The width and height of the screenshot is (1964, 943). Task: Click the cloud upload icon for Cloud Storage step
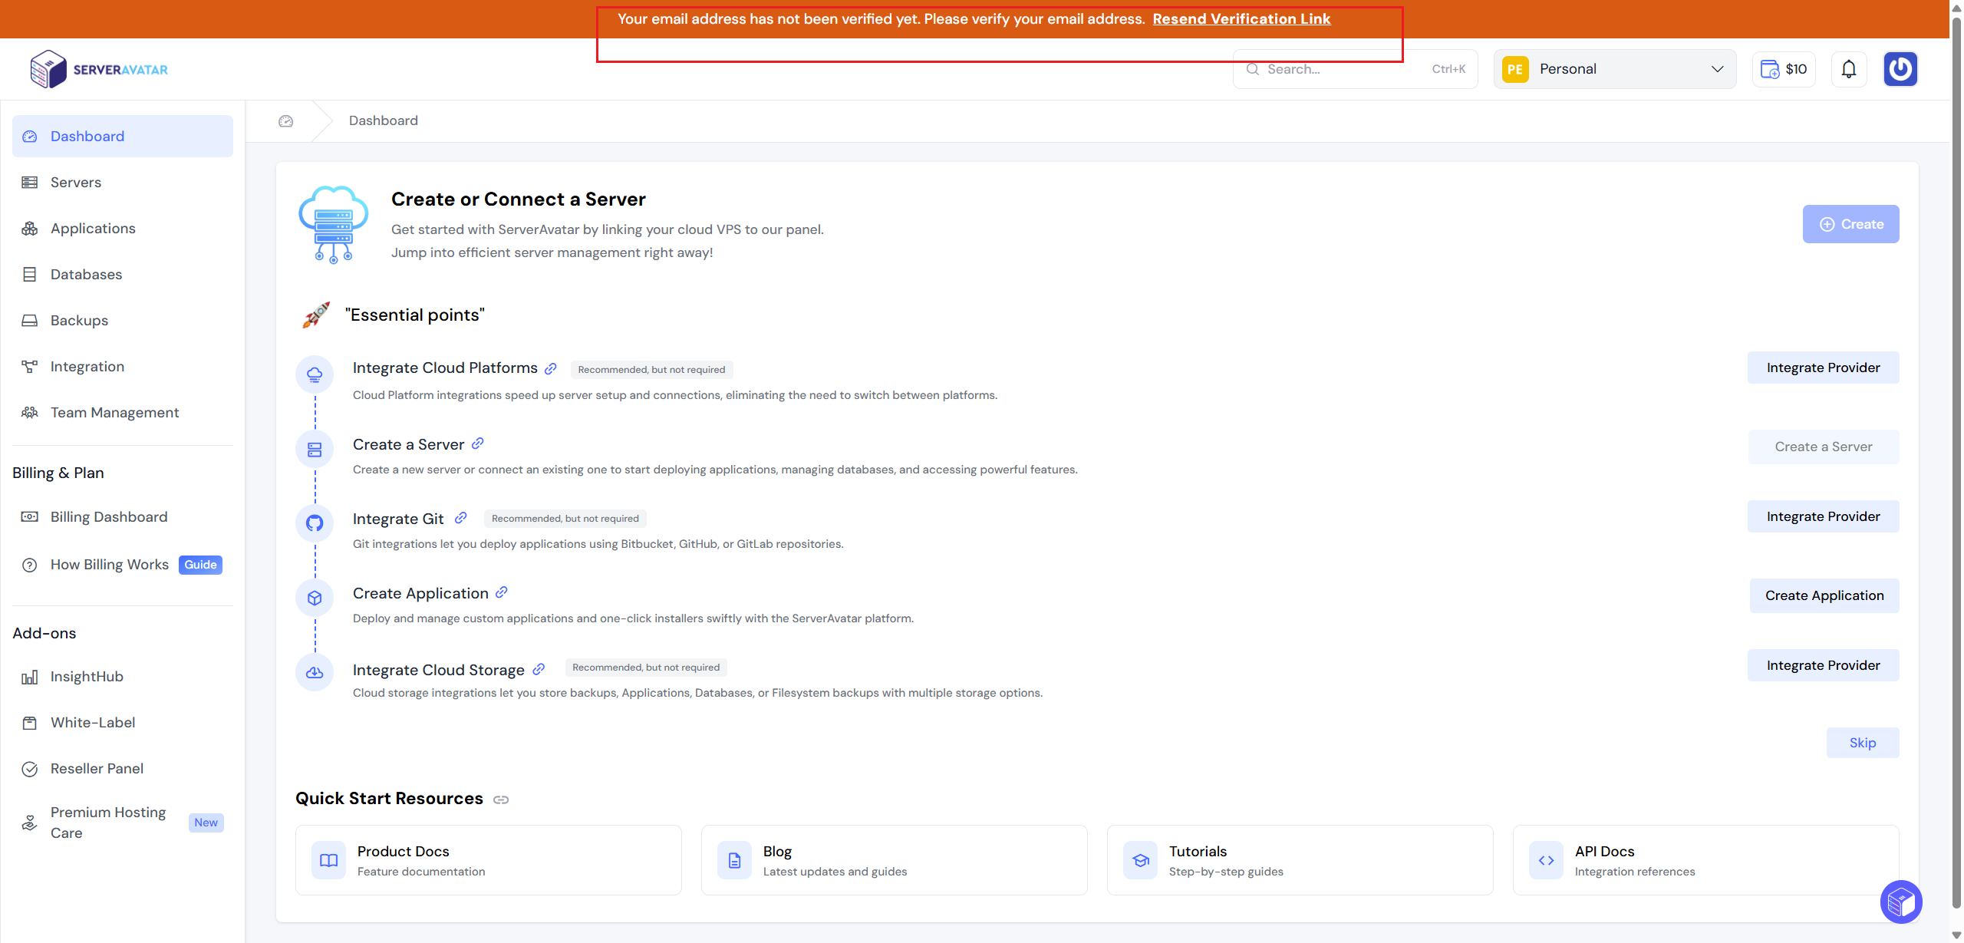pos(315,672)
